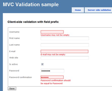Submit the form with Save button
Image resolution: width=112 pixels, height=91 pixels.
pyautogui.click(x=12, y=88)
